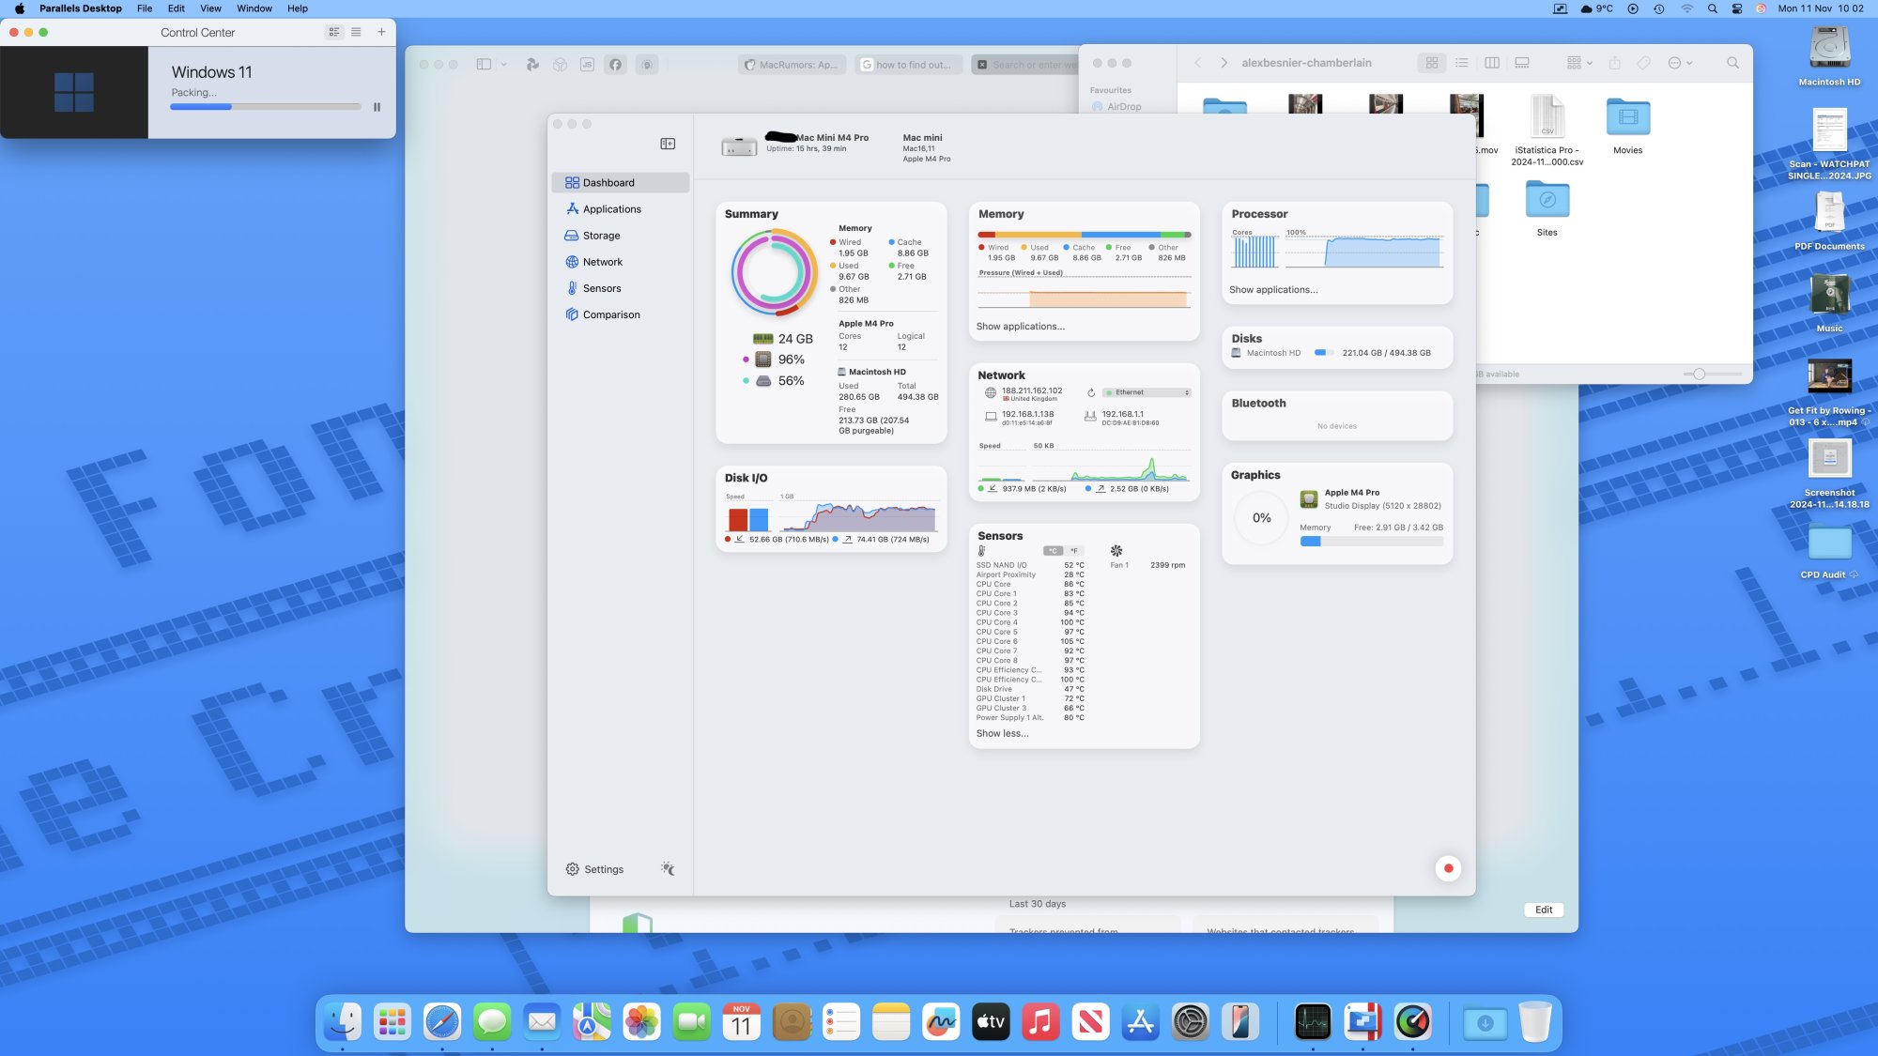1878x1056 pixels.
Task: Click the red record button
Action: [x=1448, y=868]
